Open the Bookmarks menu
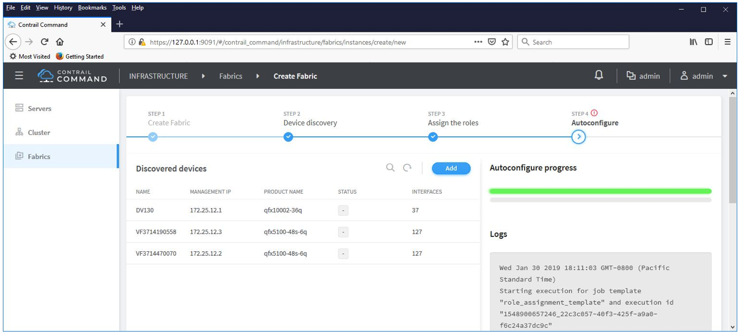 (92, 8)
